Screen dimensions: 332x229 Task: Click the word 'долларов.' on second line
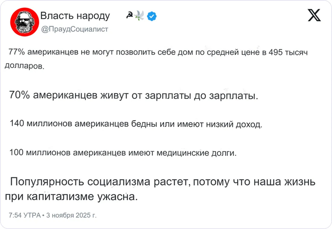tap(24, 67)
